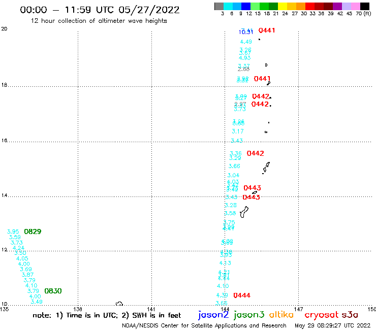Click the '138' longitude axis label

click(x=77, y=309)
